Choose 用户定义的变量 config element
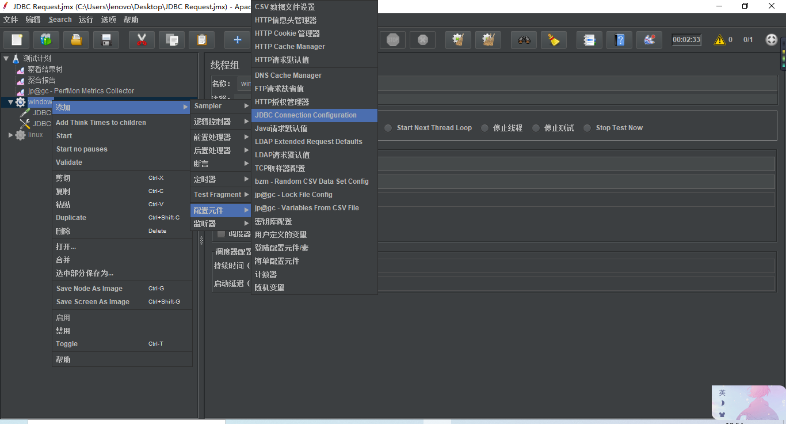 point(314,234)
